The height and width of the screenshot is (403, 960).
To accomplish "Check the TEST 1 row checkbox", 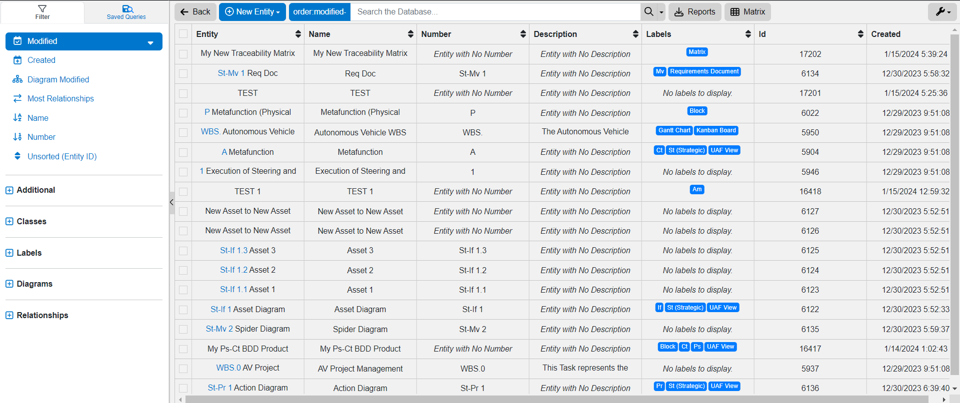I will point(183,192).
